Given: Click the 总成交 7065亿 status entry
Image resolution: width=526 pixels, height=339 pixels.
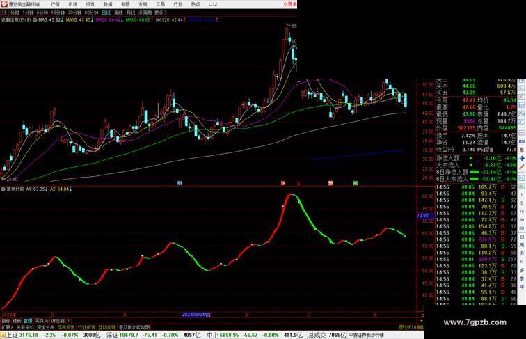Looking at the screenshot, I should [x=327, y=335].
